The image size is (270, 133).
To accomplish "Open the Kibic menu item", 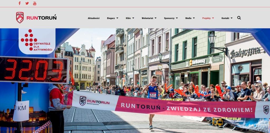I will click(128, 18).
